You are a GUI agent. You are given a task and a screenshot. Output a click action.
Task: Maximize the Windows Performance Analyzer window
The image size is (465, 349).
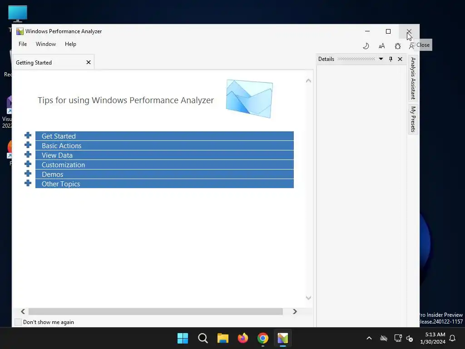(x=388, y=31)
